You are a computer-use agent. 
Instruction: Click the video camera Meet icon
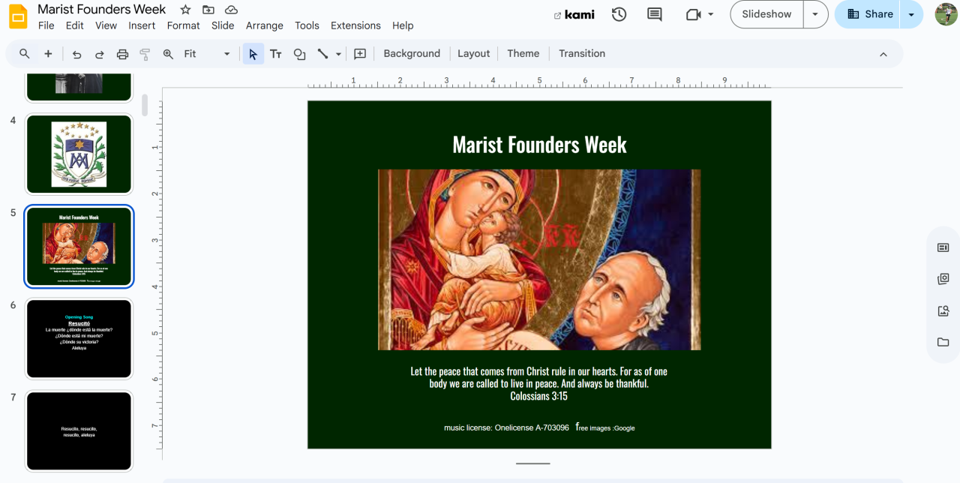coord(693,14)
